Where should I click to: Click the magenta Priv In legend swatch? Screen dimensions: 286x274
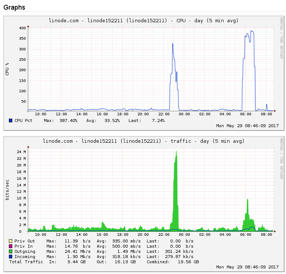pos(10,246)
